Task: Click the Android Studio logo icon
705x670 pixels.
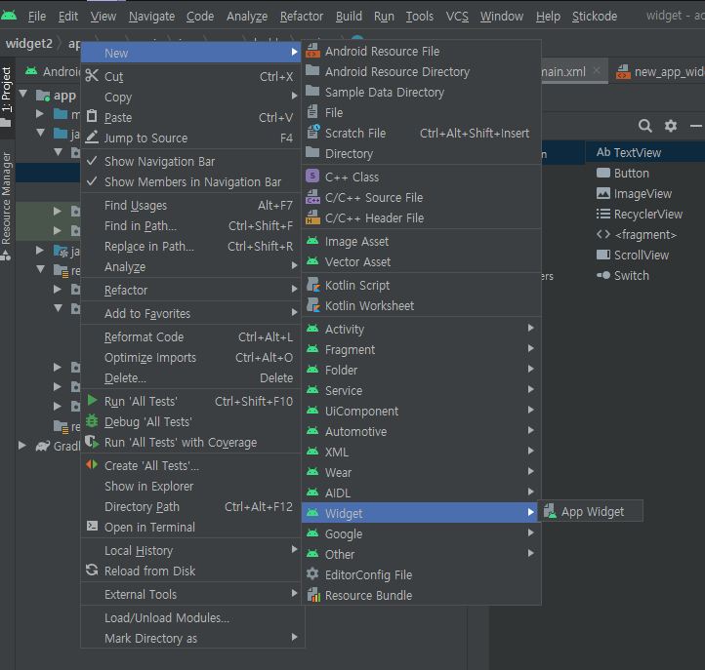Action: [9, 16]
